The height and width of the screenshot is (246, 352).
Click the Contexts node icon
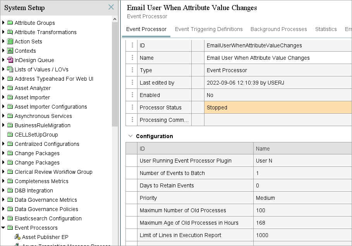pyautogui.click(x=10, y=51)
